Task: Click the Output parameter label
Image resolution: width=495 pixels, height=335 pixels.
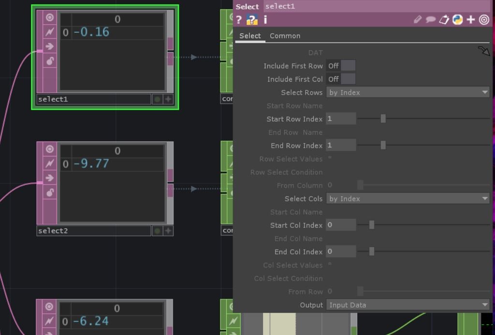Action: click(311, 305)
